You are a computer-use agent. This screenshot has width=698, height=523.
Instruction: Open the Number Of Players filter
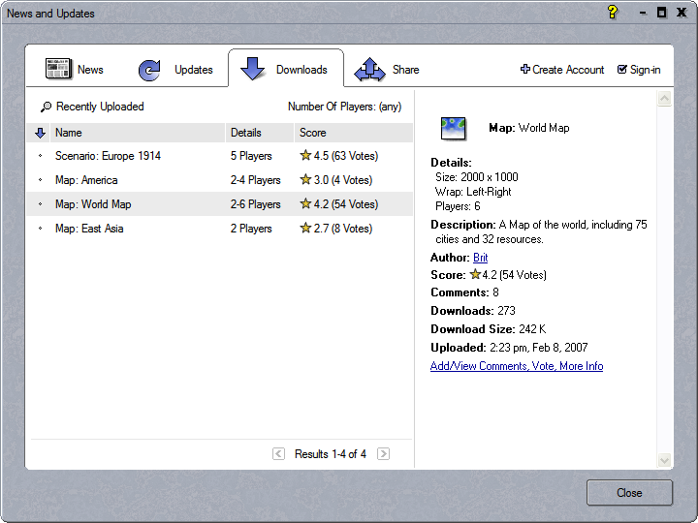point(344,107)
